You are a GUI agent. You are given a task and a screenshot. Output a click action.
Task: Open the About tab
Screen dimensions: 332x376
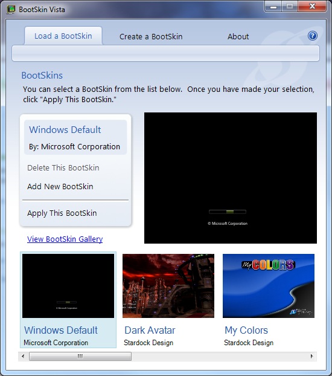238,37
